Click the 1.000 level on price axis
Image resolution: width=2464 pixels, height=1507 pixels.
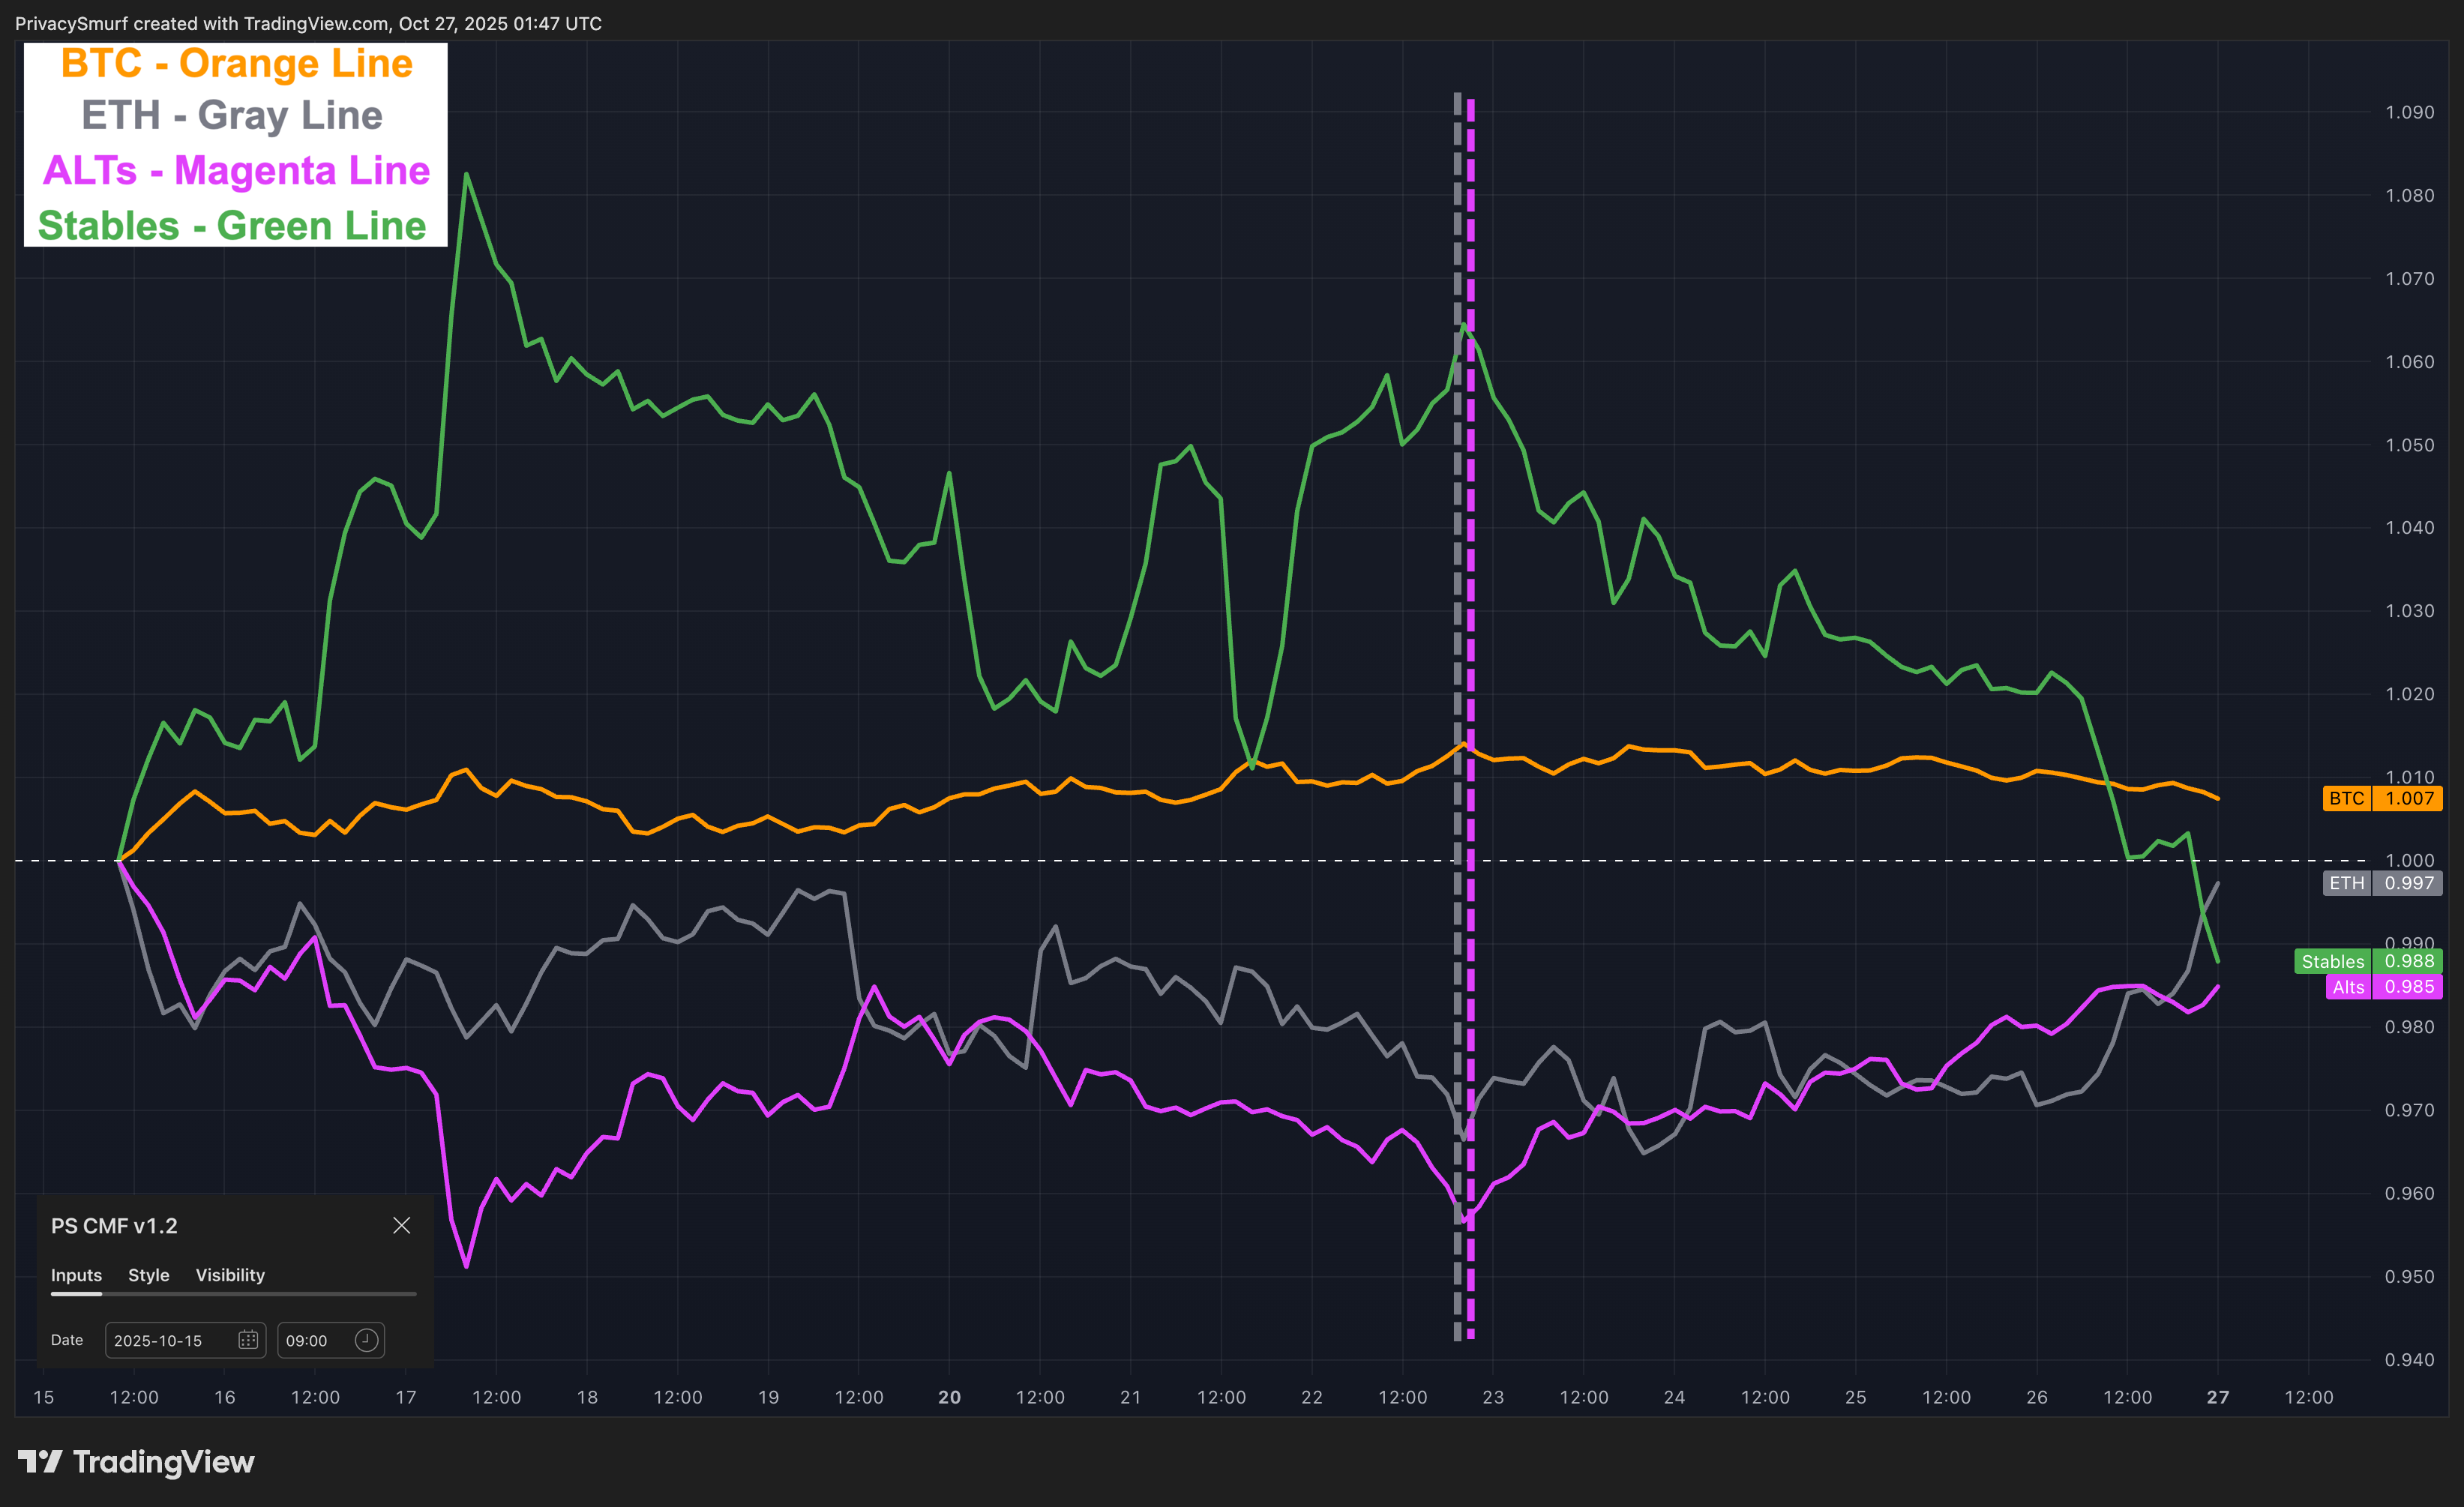pyautogui.click(x=2409, y=860)
